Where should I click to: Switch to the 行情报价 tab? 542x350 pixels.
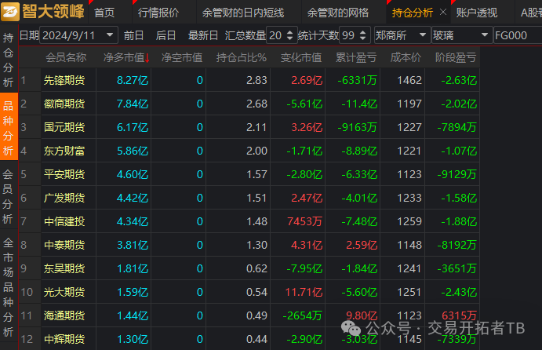point(158,13)
